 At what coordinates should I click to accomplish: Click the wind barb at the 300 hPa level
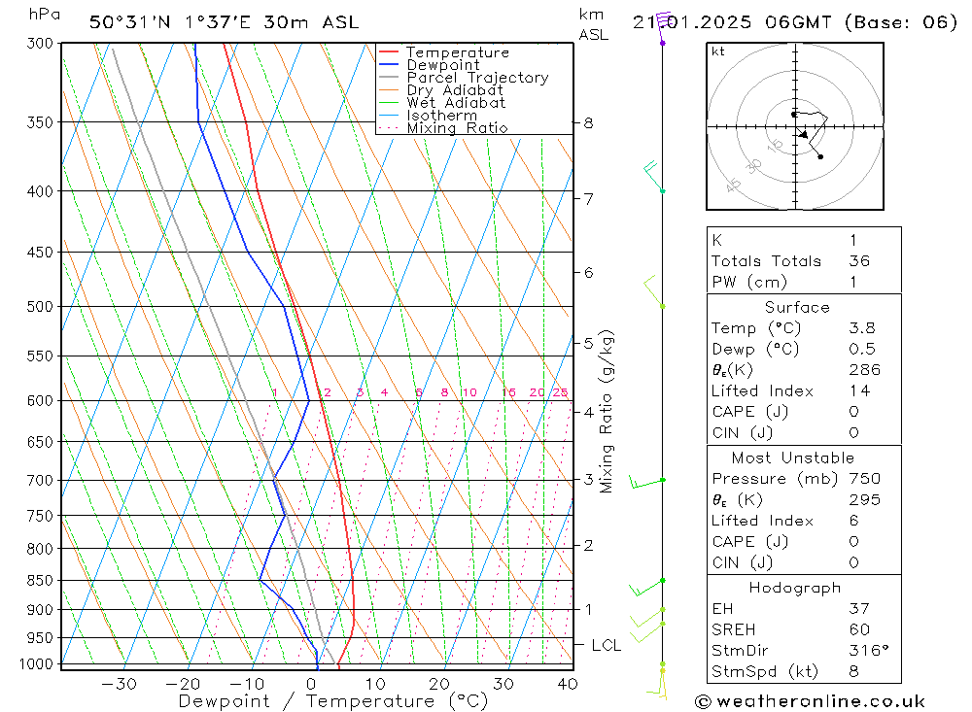pyautogui.click(x=663, y=27)
